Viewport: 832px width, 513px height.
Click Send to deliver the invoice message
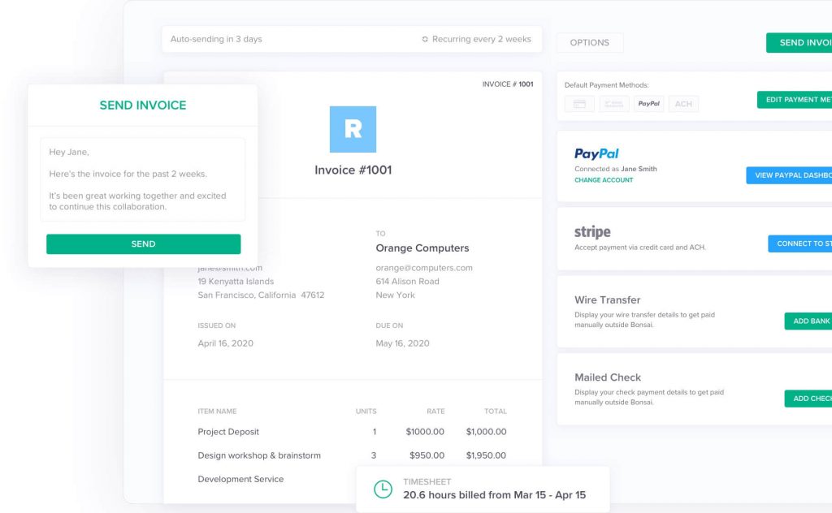pyautogui.click(x=143, y=244)
